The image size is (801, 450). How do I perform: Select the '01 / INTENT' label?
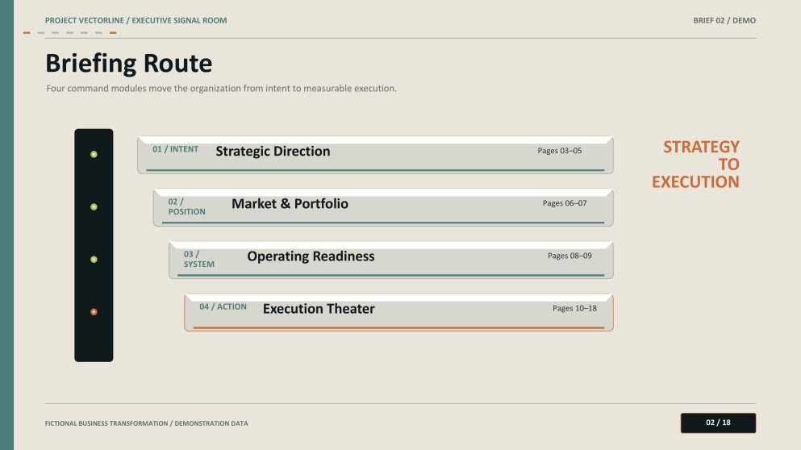[x=175, y=149]
